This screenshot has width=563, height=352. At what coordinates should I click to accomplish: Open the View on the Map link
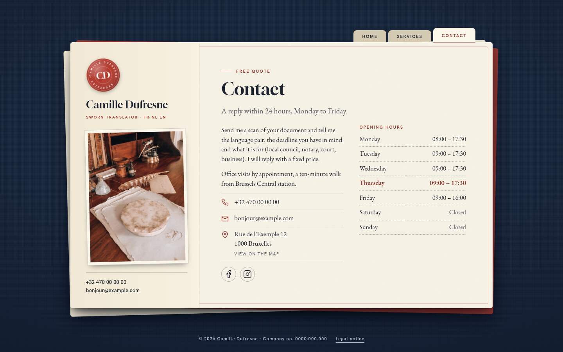256,254
